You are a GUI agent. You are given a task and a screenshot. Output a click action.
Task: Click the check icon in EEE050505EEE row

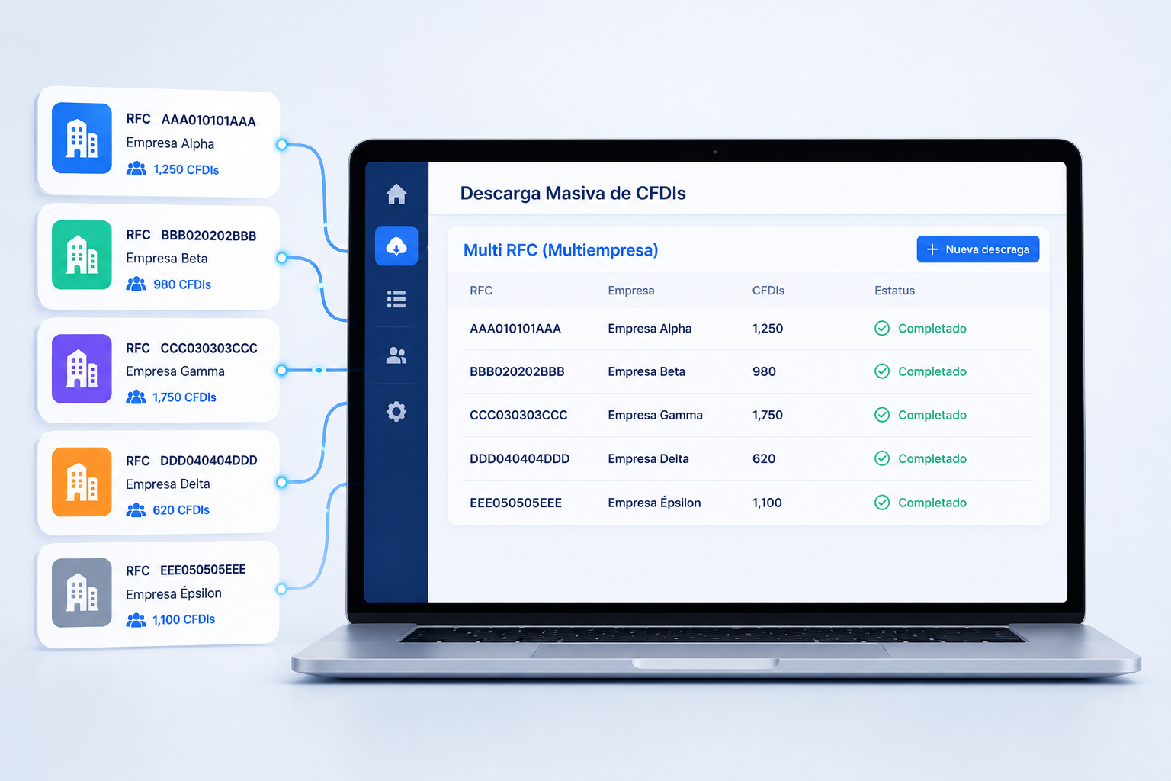coord(882,503)
